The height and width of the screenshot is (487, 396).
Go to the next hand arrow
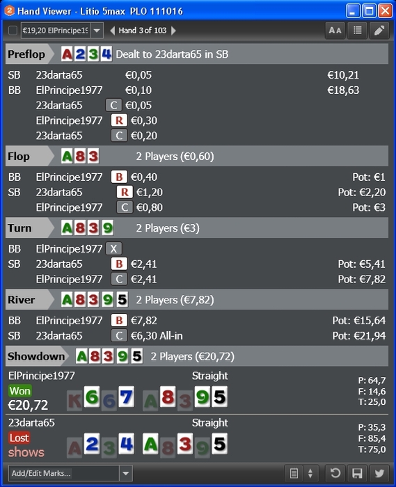[x=173, y=31]
